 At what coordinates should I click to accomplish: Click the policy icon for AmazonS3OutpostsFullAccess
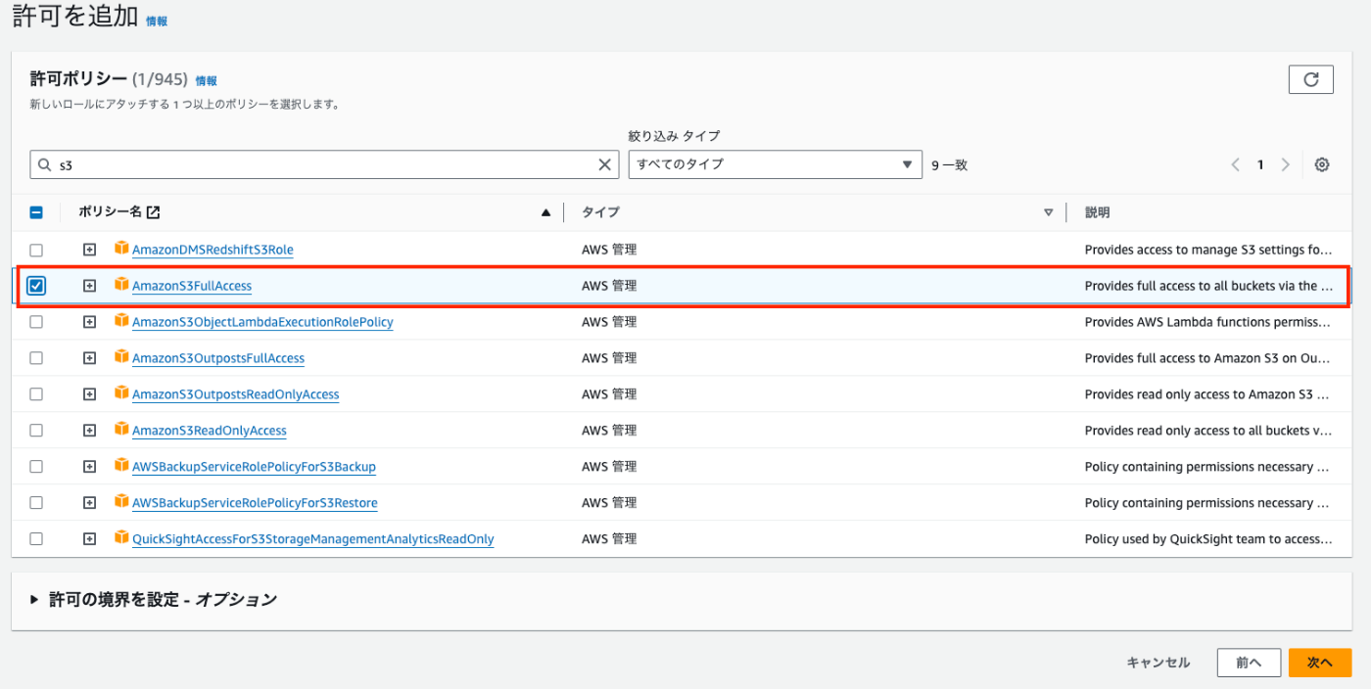[x=121, y=356]
